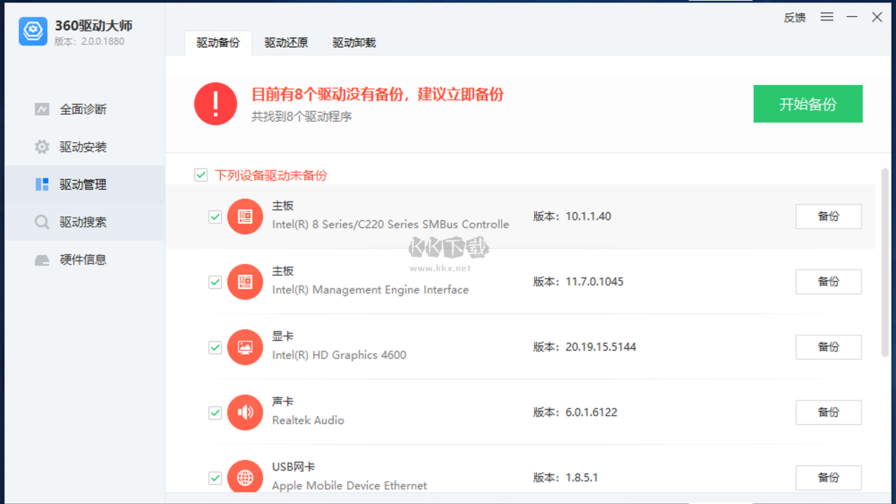
Task: Open 驱动安装 in the sidebar
Action: coord(85,147)
